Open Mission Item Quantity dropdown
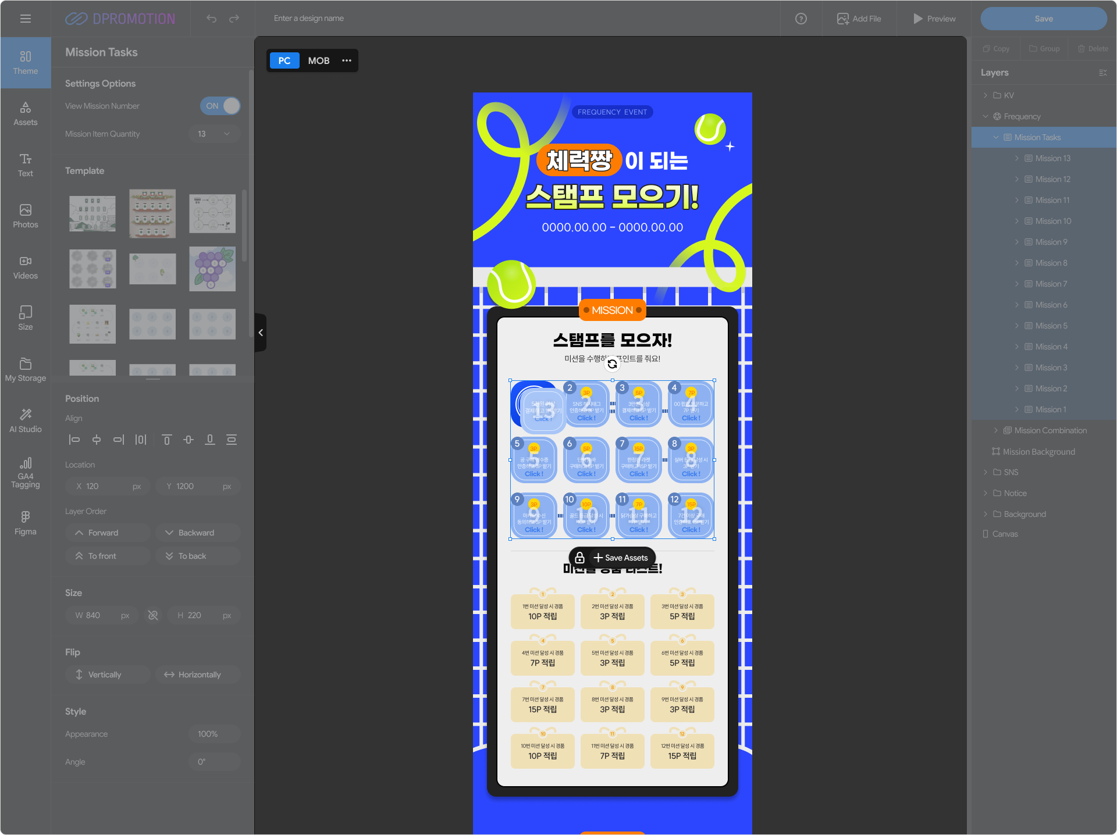This screenshot has height=835, width=1117. [x=214, y=134]
